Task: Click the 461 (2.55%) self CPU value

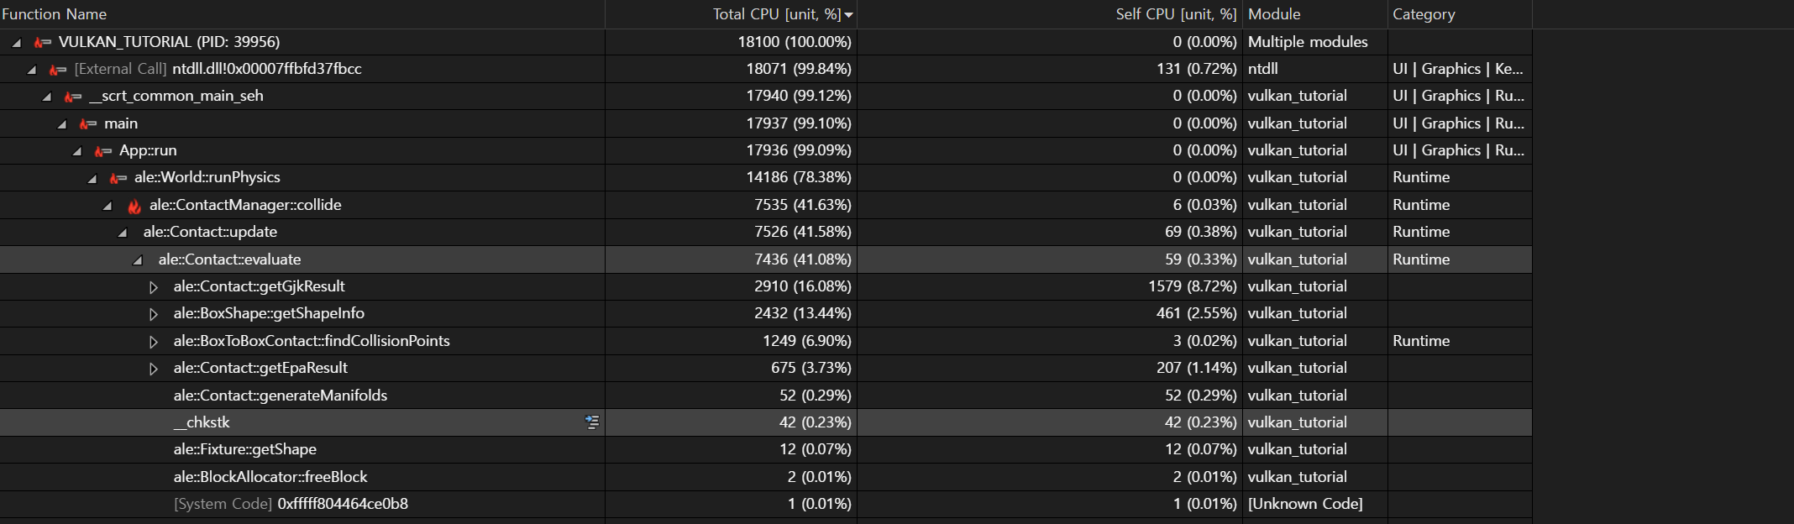Action: 1197,313
